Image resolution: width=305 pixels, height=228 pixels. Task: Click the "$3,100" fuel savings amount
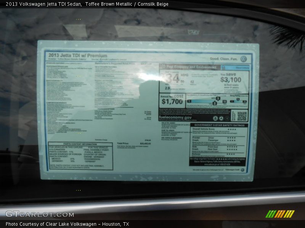[231, 80]
